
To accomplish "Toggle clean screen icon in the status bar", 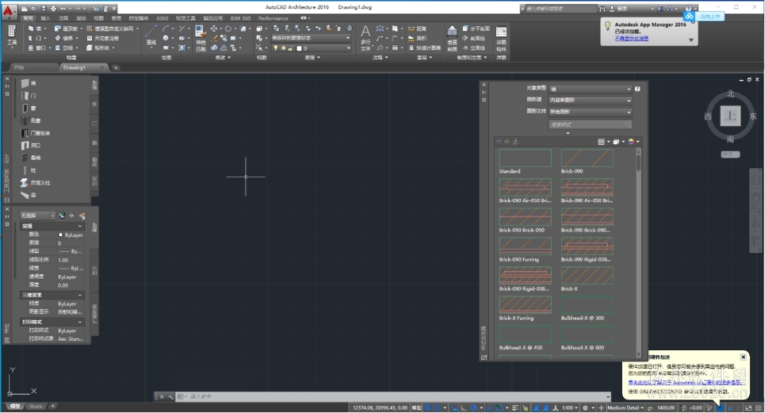I will click(749, 407).
